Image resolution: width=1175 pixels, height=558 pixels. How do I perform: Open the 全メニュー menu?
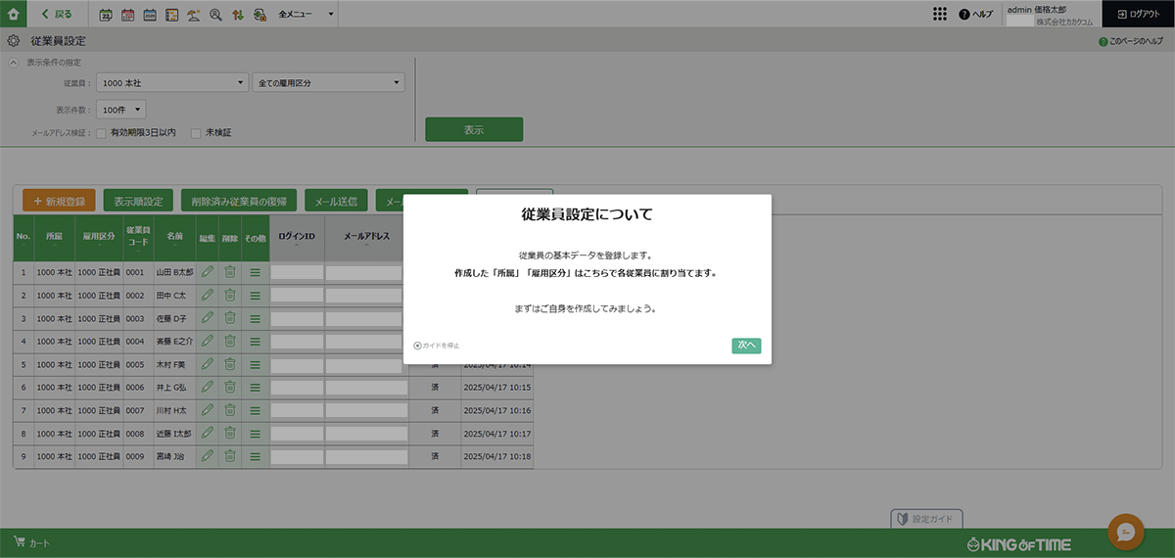coord(305,15)
